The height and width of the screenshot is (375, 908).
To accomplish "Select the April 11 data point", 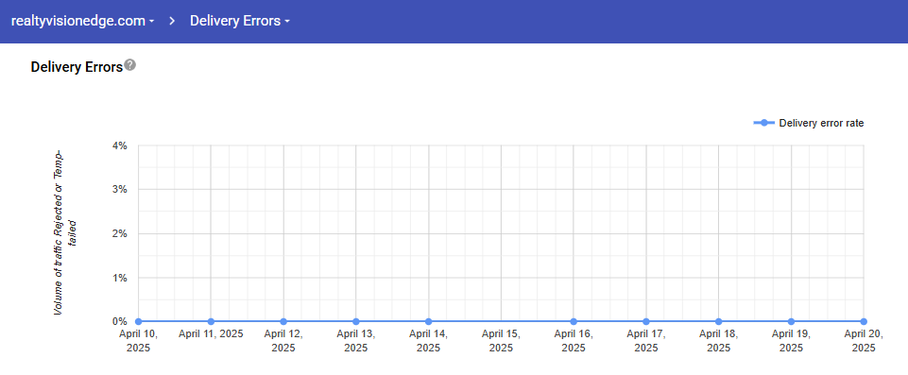I will [211, 321].
